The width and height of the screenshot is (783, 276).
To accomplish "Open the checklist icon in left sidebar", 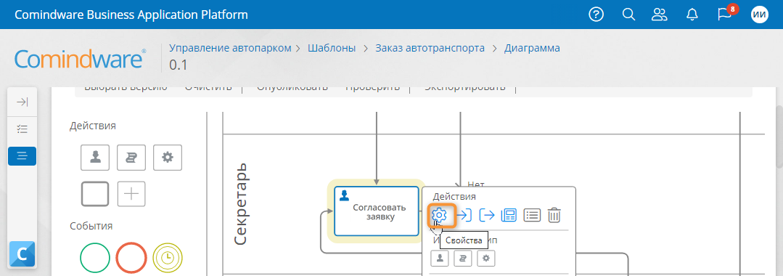I will click(22, 129).
